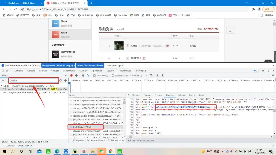The image size is (276, 155).
Task: Open the No throttling dropdown
Action: click(x=138, y=75)
